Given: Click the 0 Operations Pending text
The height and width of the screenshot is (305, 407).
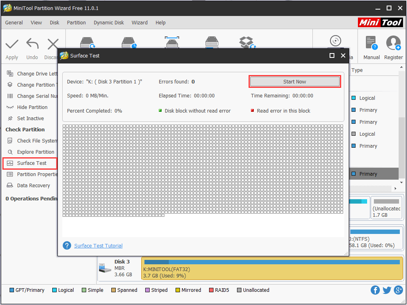Looking at the screenshot, I should pyautogui.click(x=32, y=199).
